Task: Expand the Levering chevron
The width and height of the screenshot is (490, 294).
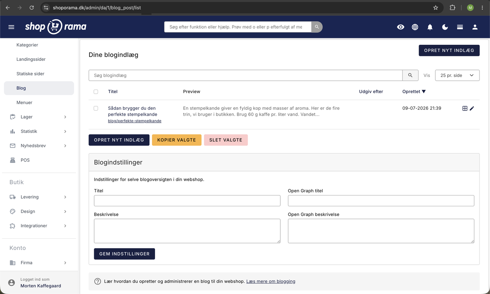Action: (65, 197)
